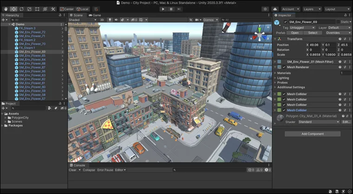Open Transform component preset icon
The image size is (353, 194).
click(345, 39)
